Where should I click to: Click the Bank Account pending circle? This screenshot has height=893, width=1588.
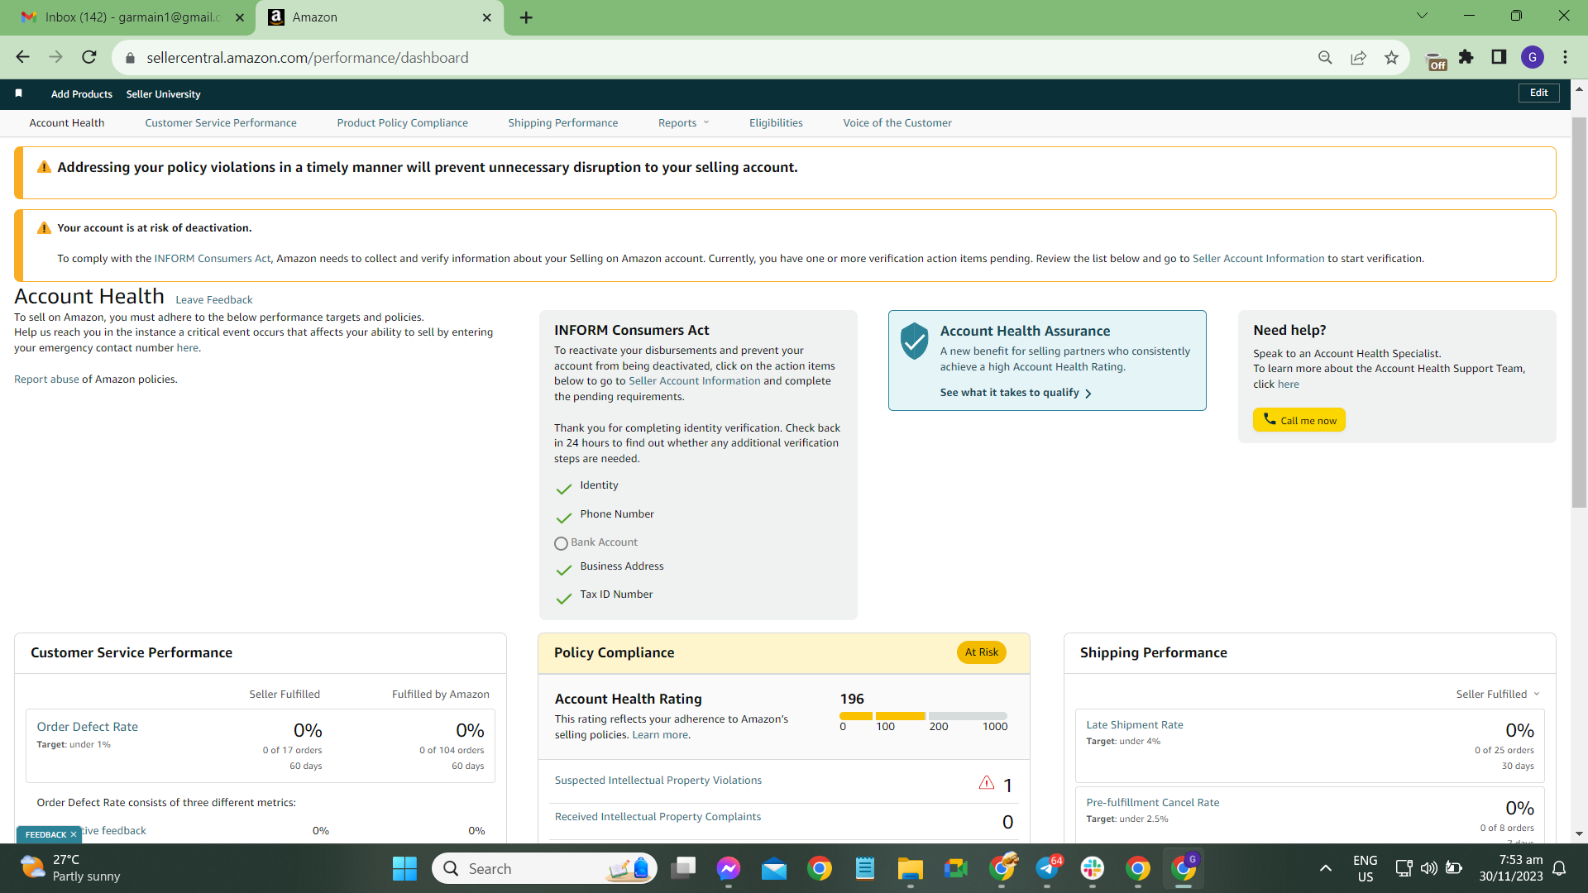561,543
